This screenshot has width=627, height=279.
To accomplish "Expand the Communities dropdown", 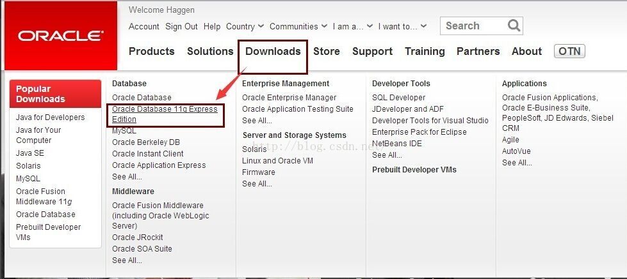I will click(298, 26).
